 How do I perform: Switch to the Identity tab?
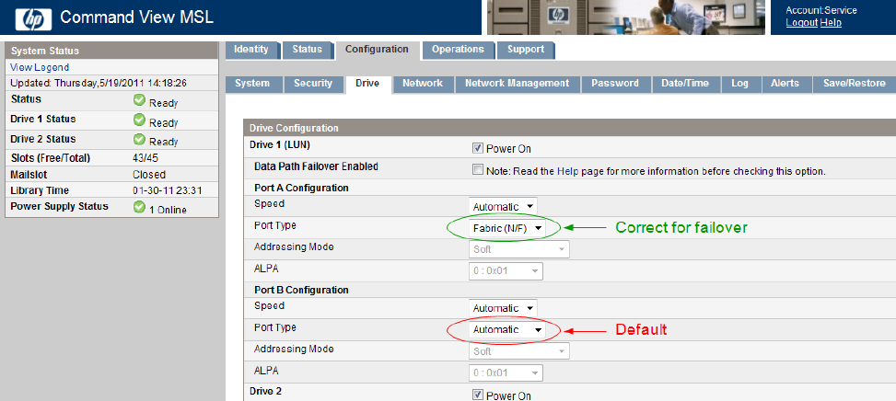point(251,50)
